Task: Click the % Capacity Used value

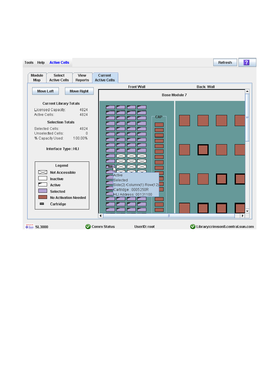Action: 80,138
